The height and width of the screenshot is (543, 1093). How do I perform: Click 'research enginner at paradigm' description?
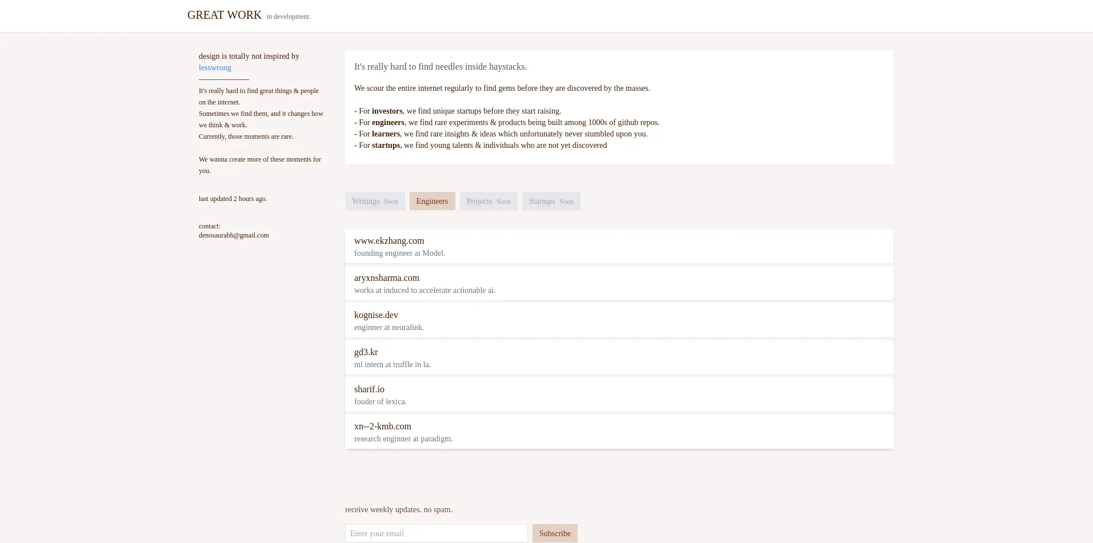point(403,439)
